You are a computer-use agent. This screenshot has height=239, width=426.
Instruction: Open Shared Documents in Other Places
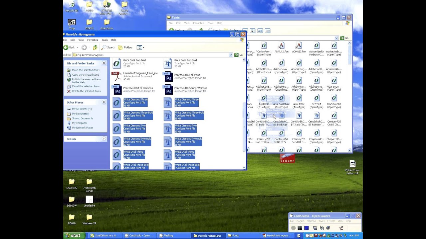pos(83,118)
